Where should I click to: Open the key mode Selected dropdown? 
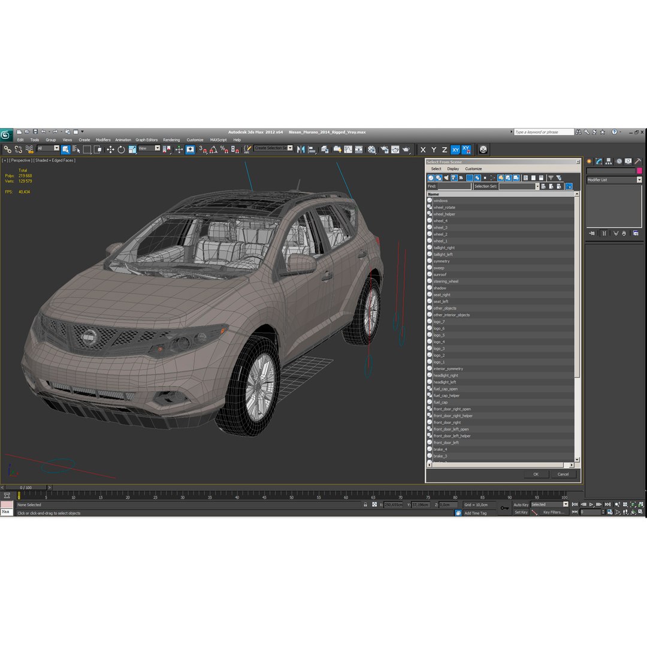[x=549, y=504]
